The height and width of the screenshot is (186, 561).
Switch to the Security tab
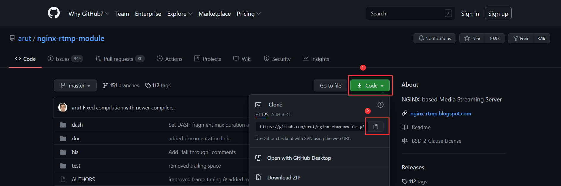[x=277, y=59]
